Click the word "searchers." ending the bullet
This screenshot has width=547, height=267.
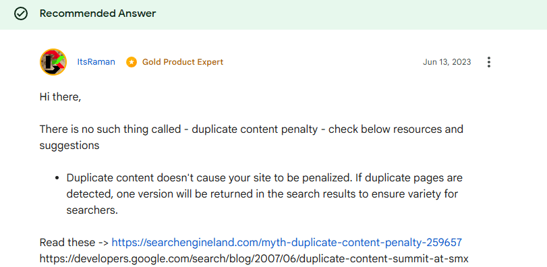click(x=92, y=210)
